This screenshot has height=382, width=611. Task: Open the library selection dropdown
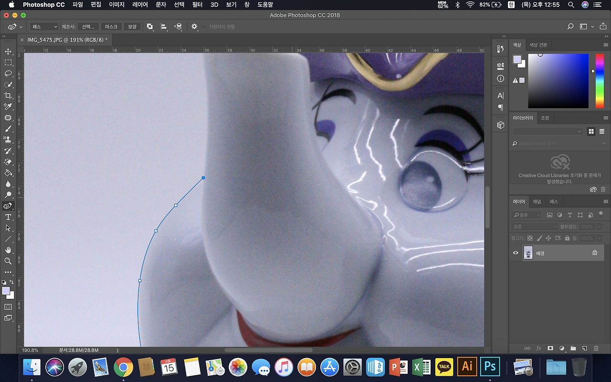[x=548, y=131]
